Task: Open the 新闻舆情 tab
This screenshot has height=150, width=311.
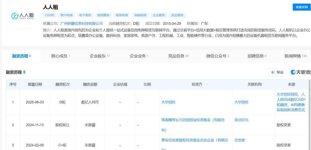Action: 295,56
